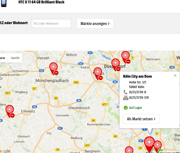Select the store marker northeast of Düsseldorf
The height and width of the screenshot is (153, 180).
coord(126,57)
